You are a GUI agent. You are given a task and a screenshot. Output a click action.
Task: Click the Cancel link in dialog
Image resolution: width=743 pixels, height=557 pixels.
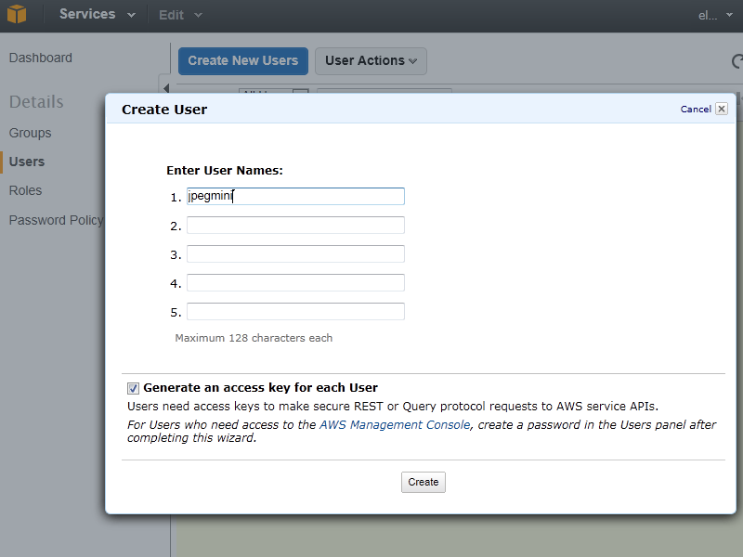click(x=696, y=110)
